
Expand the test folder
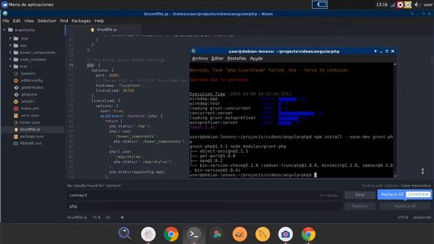(10, 66)
